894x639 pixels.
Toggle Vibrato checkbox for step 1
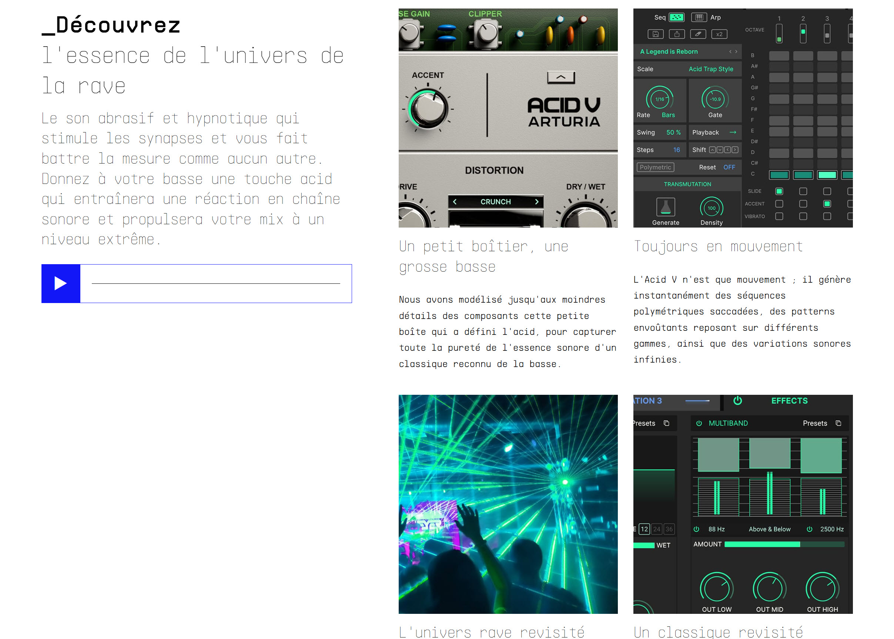point(779,216)
